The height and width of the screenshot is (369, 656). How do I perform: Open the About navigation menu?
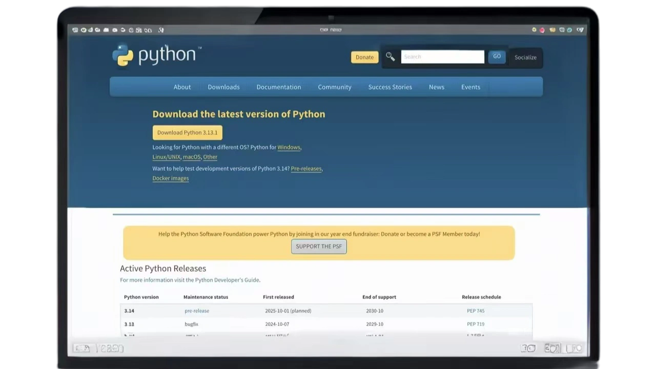[x=182, y=87]
